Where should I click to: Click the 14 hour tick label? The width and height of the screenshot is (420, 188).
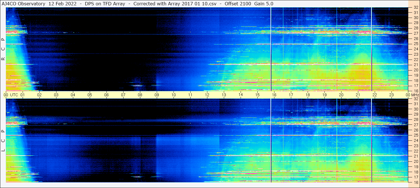point(241,95)
